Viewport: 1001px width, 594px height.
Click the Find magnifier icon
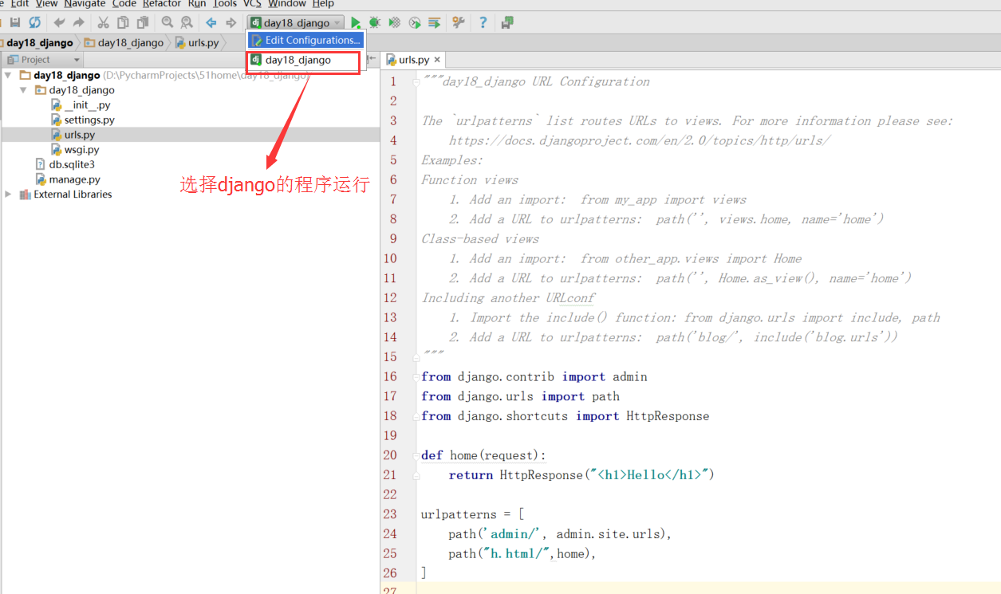[167, 23]
